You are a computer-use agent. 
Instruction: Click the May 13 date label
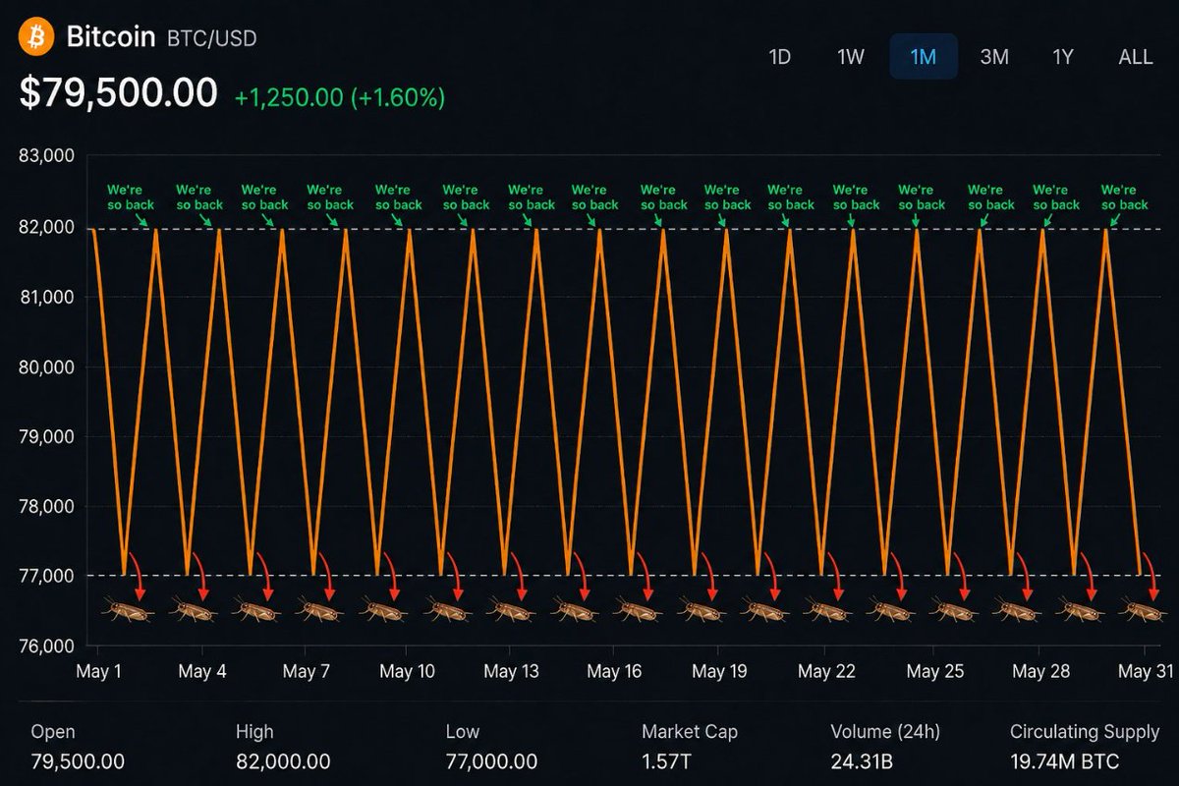(511, 672)
